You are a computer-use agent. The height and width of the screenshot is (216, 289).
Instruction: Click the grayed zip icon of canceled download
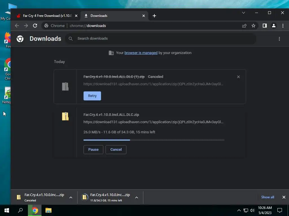click(65, 87)
